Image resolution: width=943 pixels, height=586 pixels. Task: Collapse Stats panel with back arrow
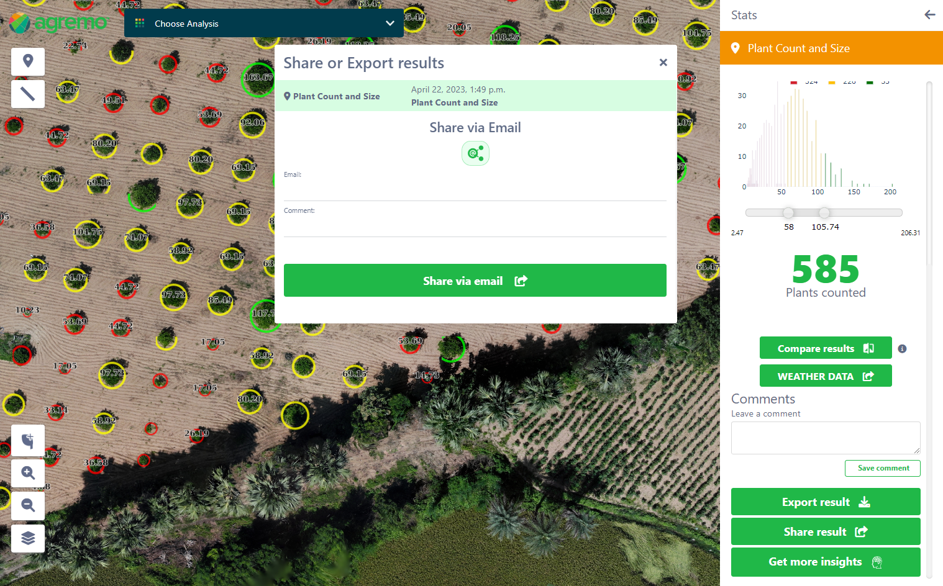coord(929,15)
